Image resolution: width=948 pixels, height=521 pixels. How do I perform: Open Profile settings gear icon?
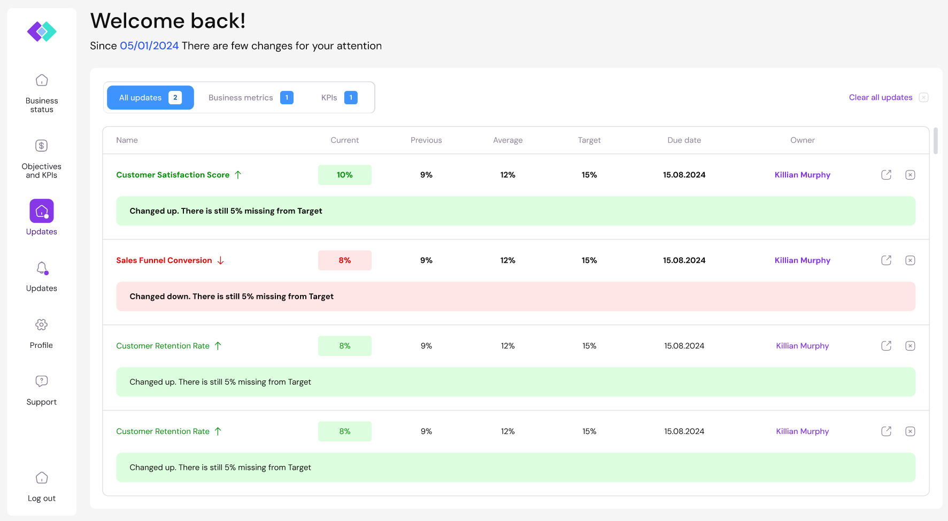pos(42,325)
